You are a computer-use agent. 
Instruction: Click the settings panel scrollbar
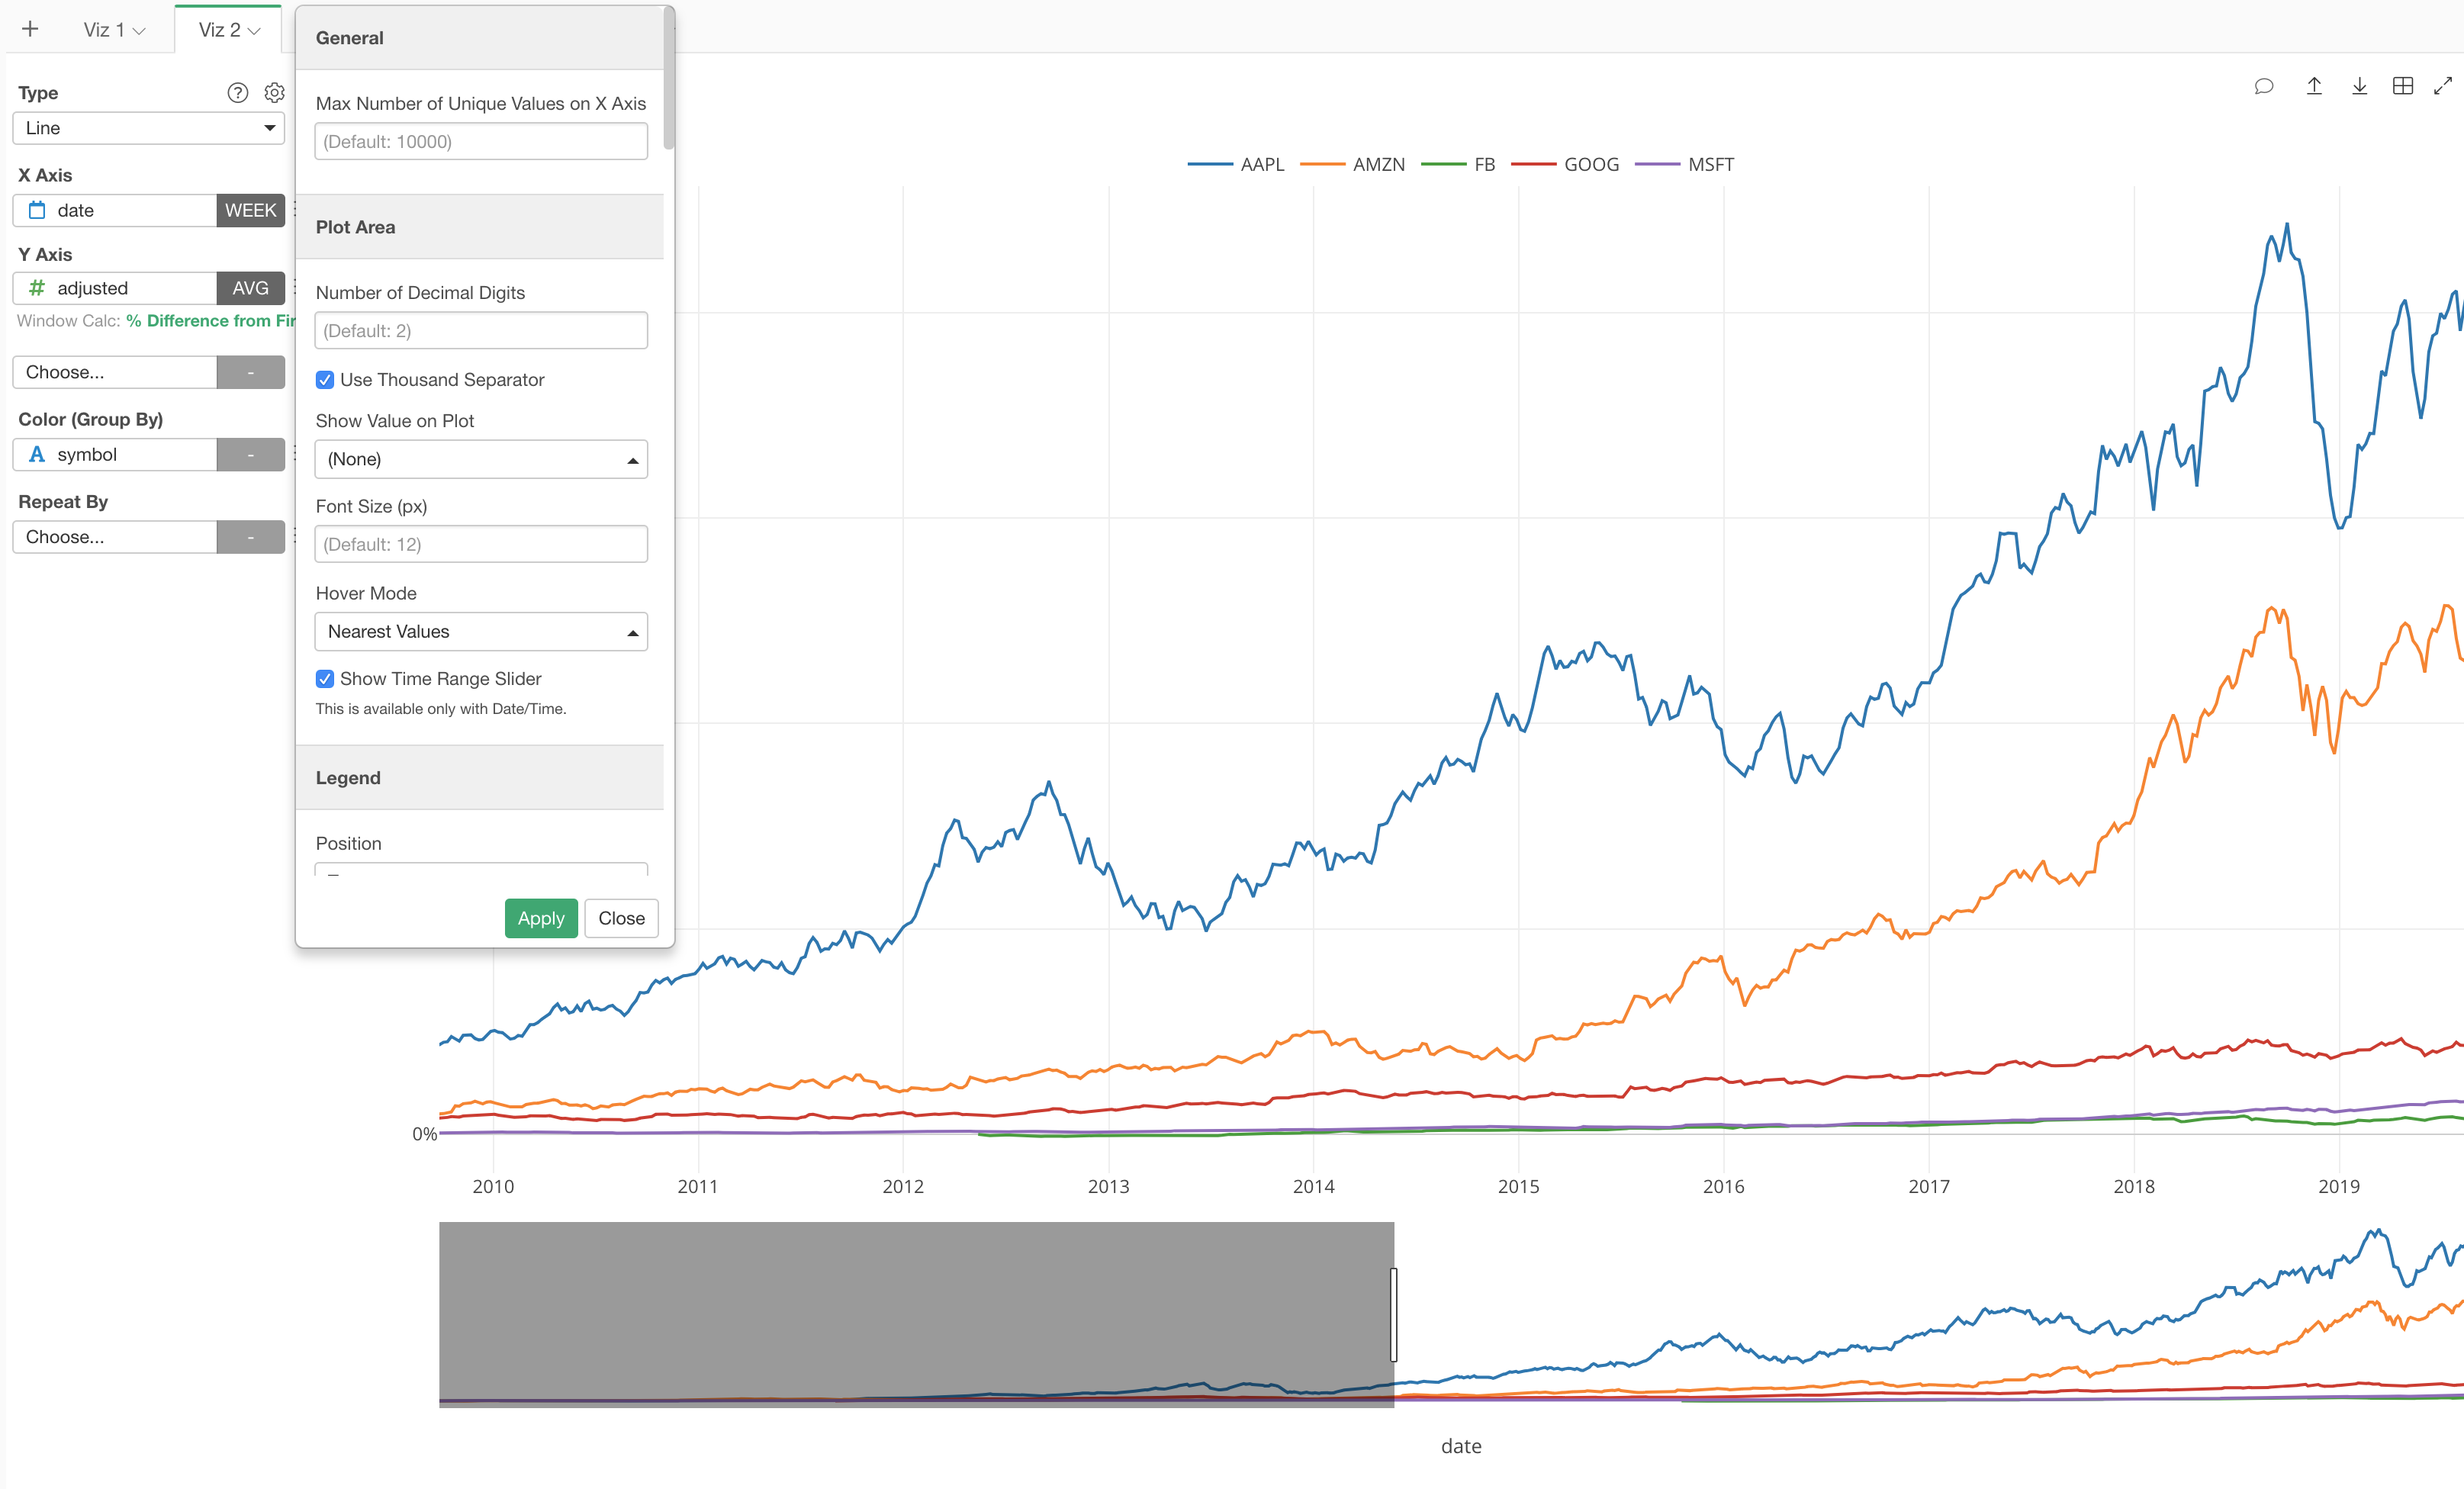tap(669, 80)
